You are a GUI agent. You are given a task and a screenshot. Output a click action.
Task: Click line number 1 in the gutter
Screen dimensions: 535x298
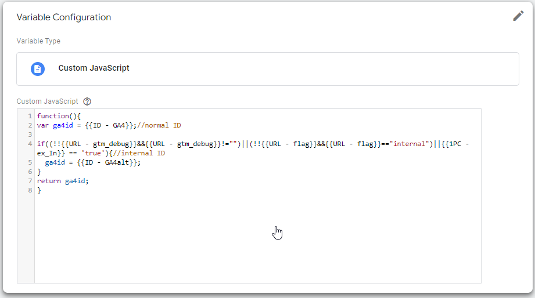click(x=29, y=116)
